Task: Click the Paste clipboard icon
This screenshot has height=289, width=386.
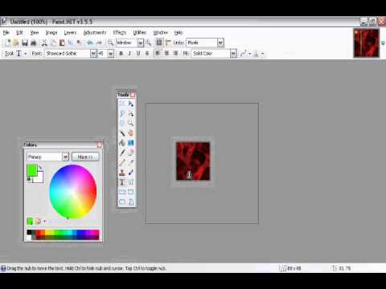Action: point(62,43)
